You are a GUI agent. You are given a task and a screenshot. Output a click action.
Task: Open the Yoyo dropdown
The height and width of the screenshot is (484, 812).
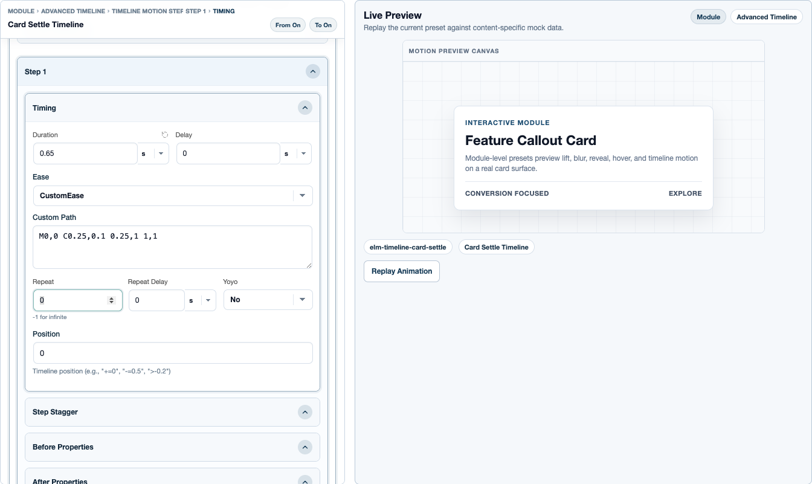(268, 300)
